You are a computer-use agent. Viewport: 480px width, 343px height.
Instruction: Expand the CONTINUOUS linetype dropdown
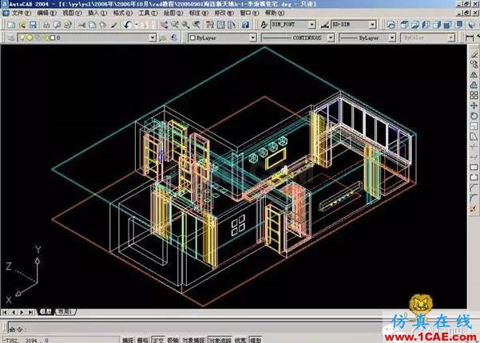(331, 38)
